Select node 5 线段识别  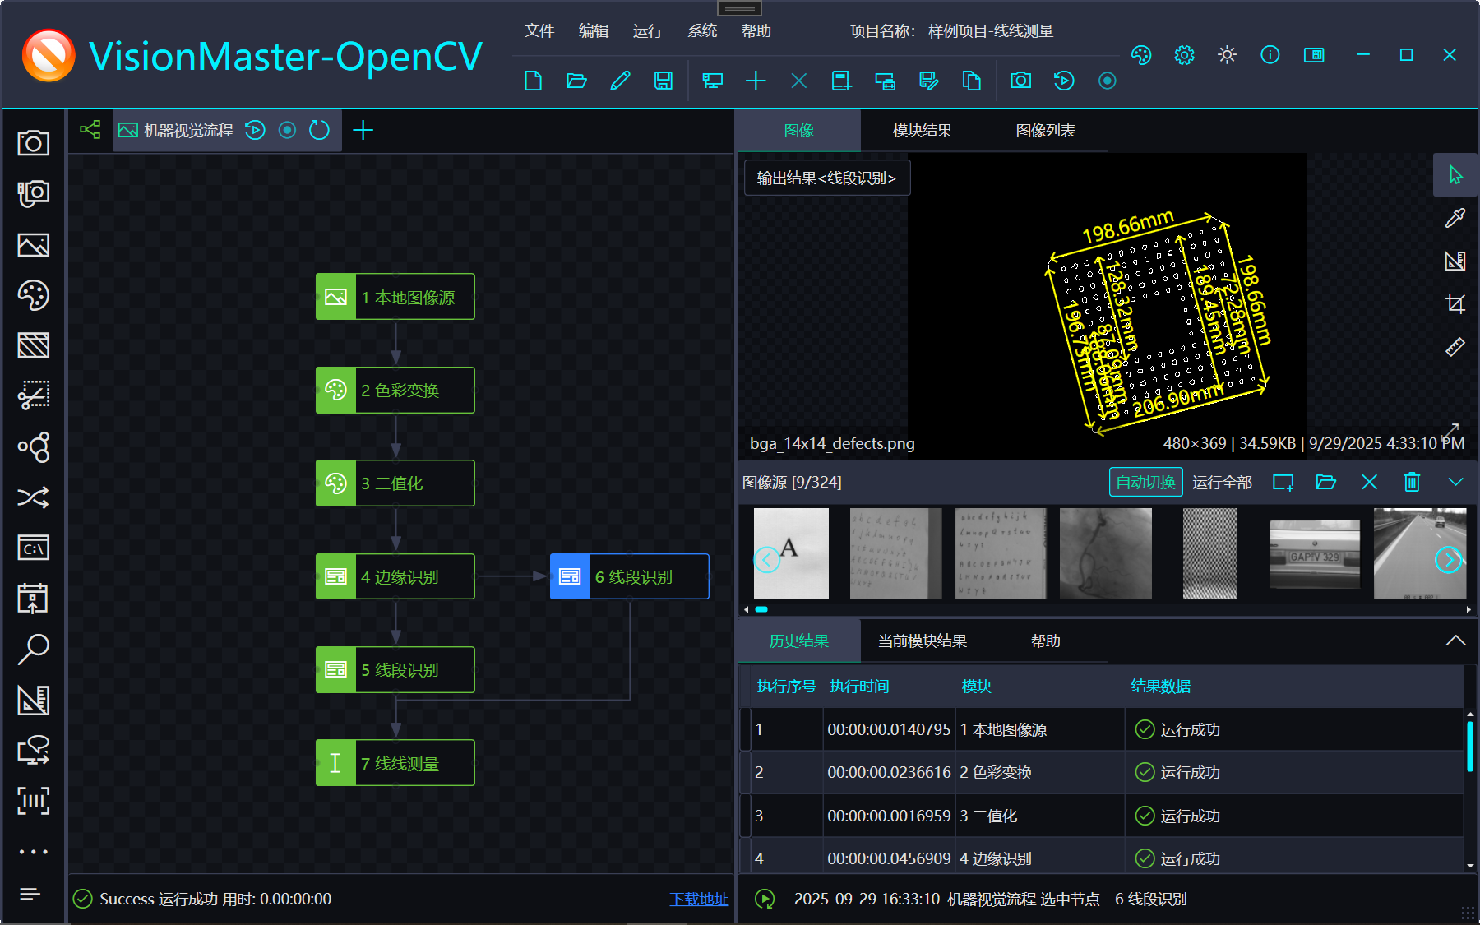[395, 669]
